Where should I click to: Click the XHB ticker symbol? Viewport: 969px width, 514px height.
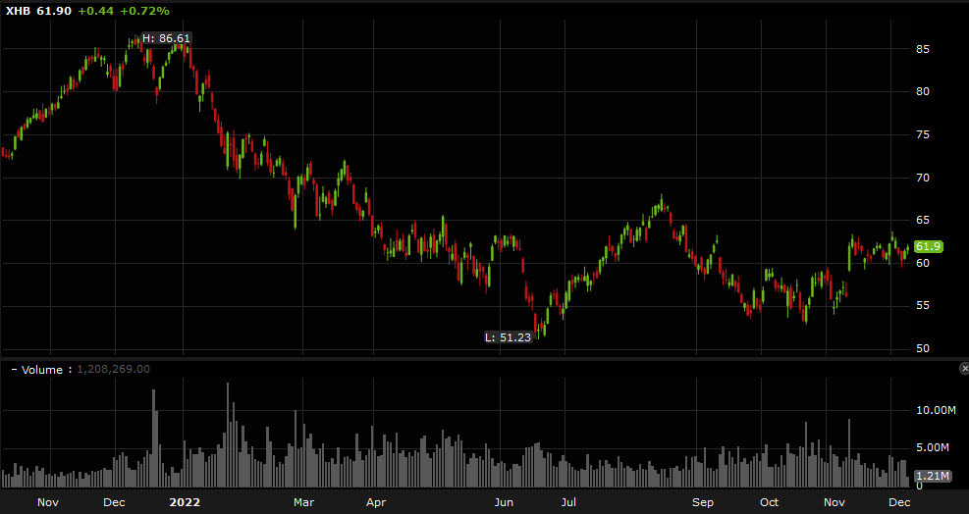16,10
